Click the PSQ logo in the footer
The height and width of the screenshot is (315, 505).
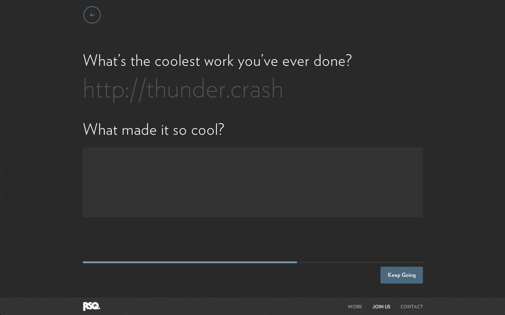tap(92, 306)
